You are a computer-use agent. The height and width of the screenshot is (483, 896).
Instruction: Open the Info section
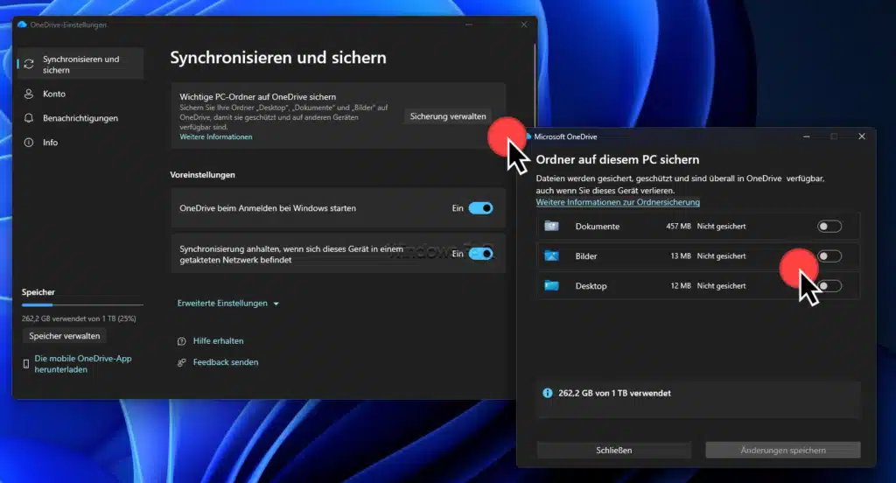coord(80,143)
